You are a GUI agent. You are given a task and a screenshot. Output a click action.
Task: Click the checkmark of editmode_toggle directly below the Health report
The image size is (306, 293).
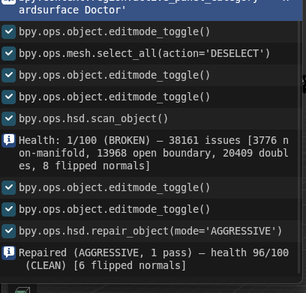(9, 188)
